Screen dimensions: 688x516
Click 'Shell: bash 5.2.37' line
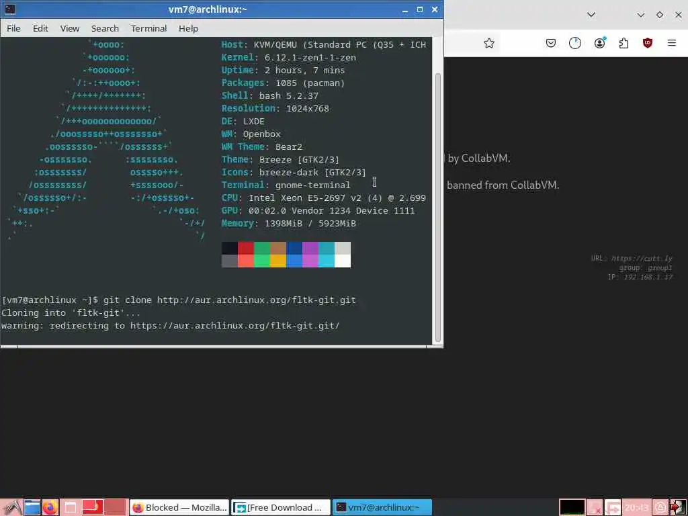[270, 95]
